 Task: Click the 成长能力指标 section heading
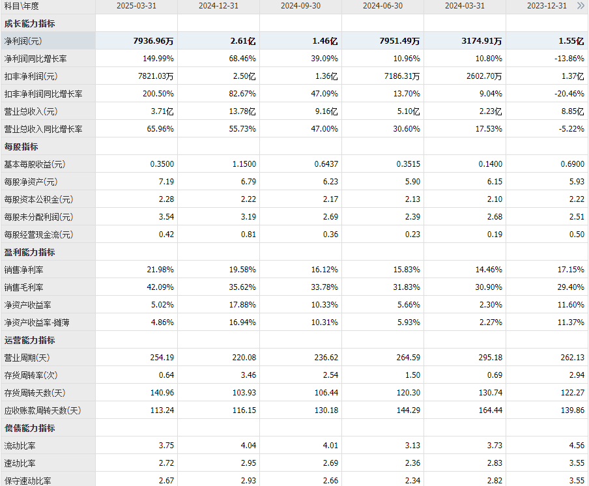point(30,23)
